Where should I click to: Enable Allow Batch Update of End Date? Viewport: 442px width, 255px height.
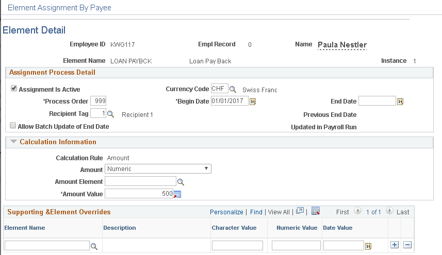[x=13, y=126]
